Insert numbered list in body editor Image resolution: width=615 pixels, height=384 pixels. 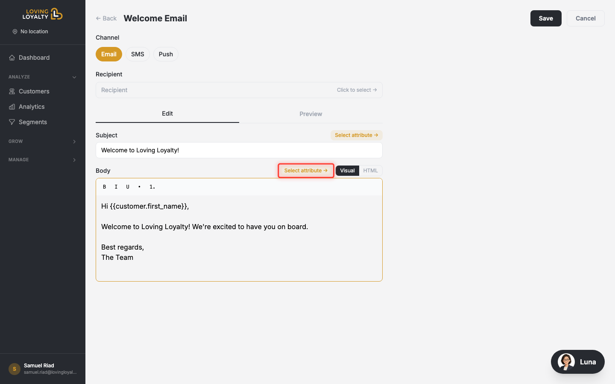click(152, 187)
